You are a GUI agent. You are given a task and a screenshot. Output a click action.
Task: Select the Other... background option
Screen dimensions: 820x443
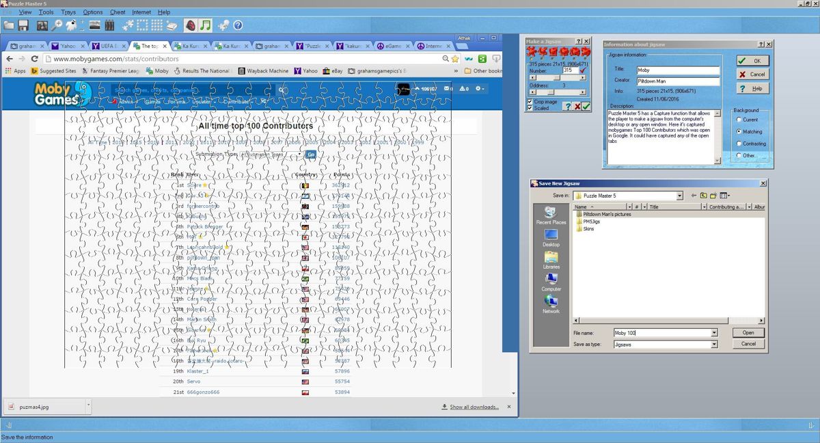pos(739,155)
